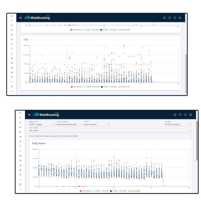Expand the arrow next to Daily Rates title
This screenshot has height=201, width=201.
(47, 143)
